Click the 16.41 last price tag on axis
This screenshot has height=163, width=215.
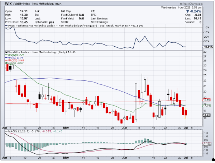[206, 115]
